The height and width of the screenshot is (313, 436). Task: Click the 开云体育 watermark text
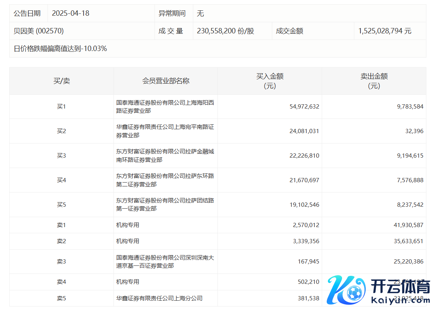(x=400, y=287)
